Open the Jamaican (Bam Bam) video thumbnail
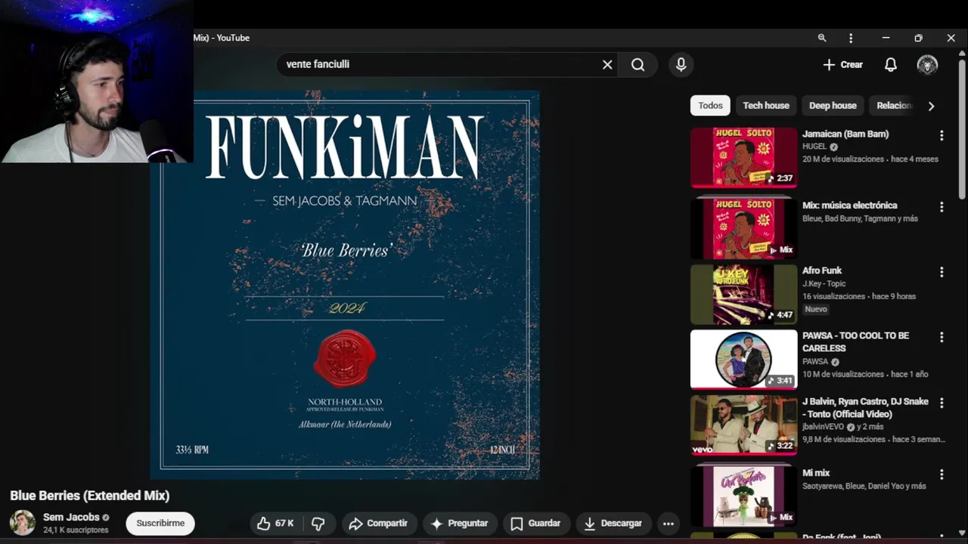 pos(743,157)
